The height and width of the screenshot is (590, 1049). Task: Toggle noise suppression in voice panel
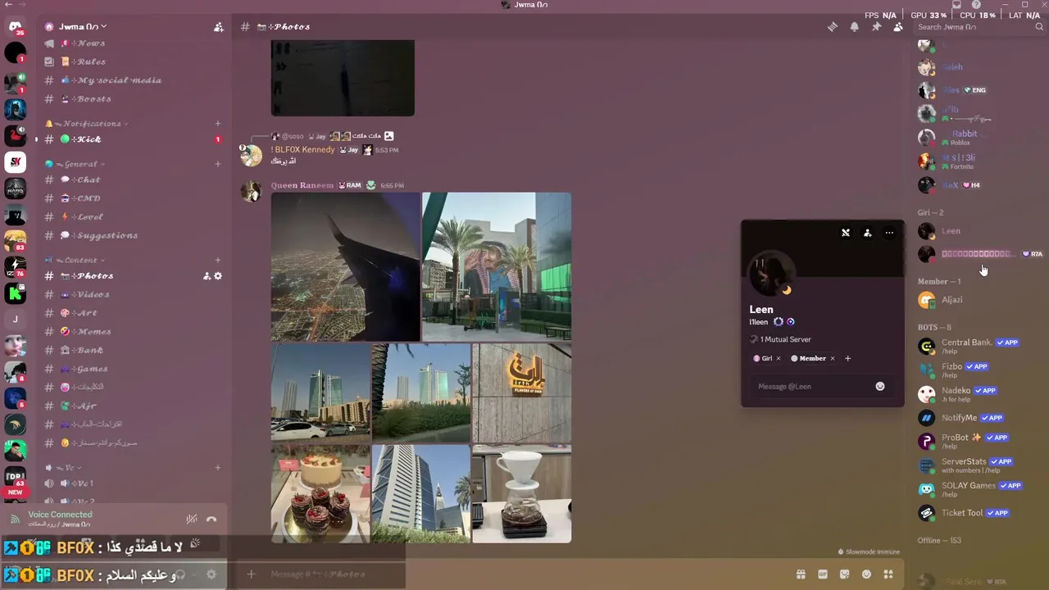pyautogui.click(x=191, y=519)
